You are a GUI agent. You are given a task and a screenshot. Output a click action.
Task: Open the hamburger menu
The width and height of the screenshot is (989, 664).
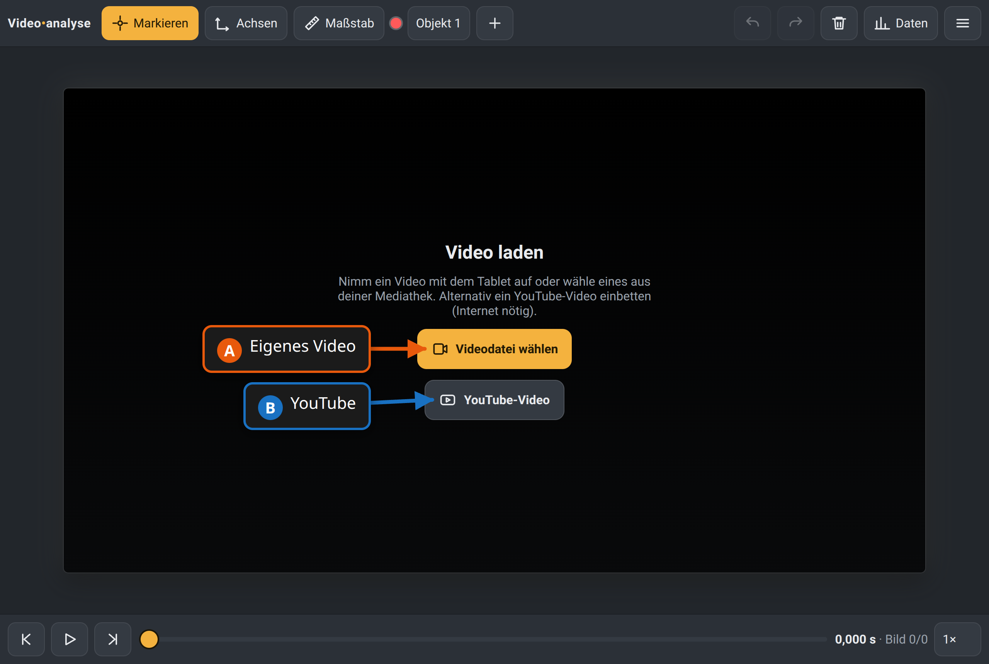(963, 23)
